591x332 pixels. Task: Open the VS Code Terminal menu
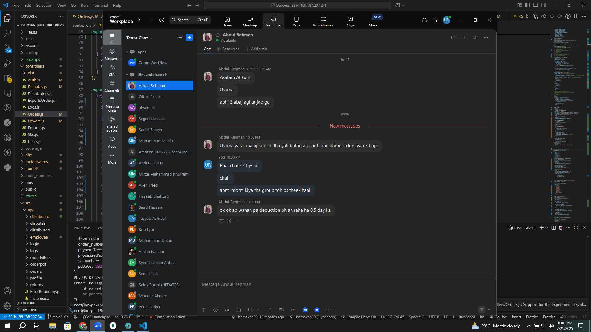point(100,5)
